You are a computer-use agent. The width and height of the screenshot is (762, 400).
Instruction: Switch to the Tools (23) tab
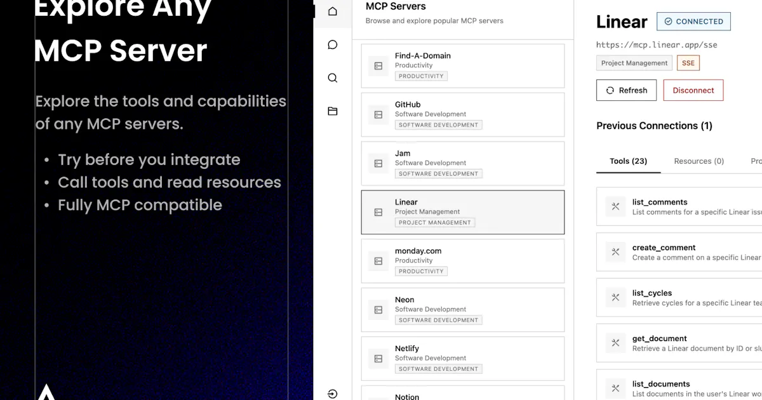(x=629, y=161)
